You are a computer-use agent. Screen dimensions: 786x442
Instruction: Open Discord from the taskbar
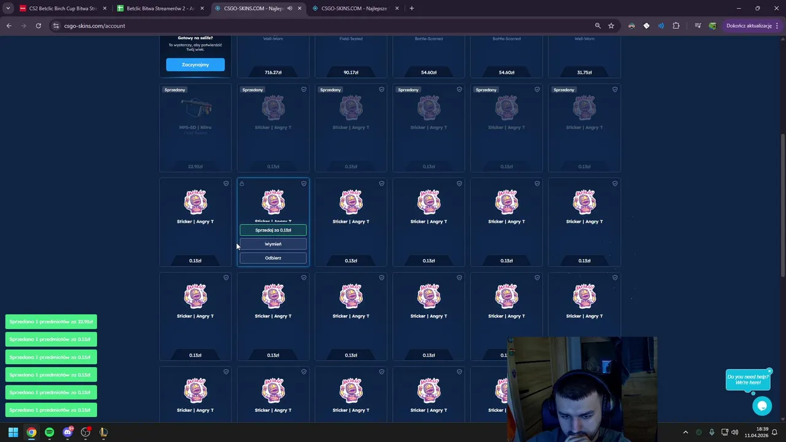[x=68, y=432]
